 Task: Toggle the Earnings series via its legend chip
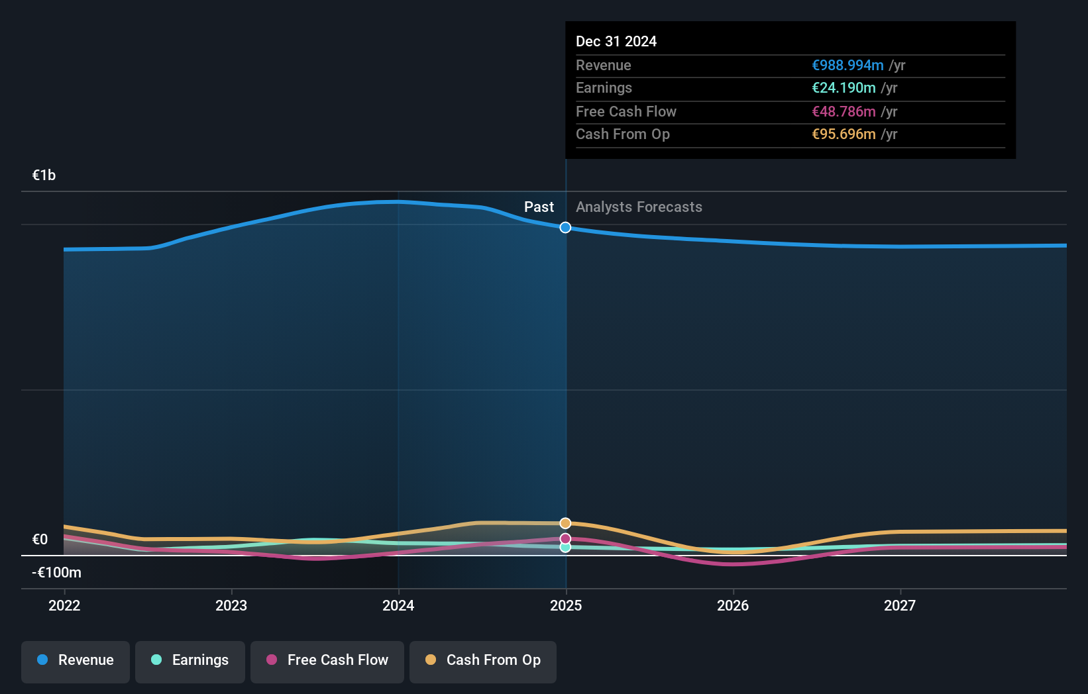(190, 662)
